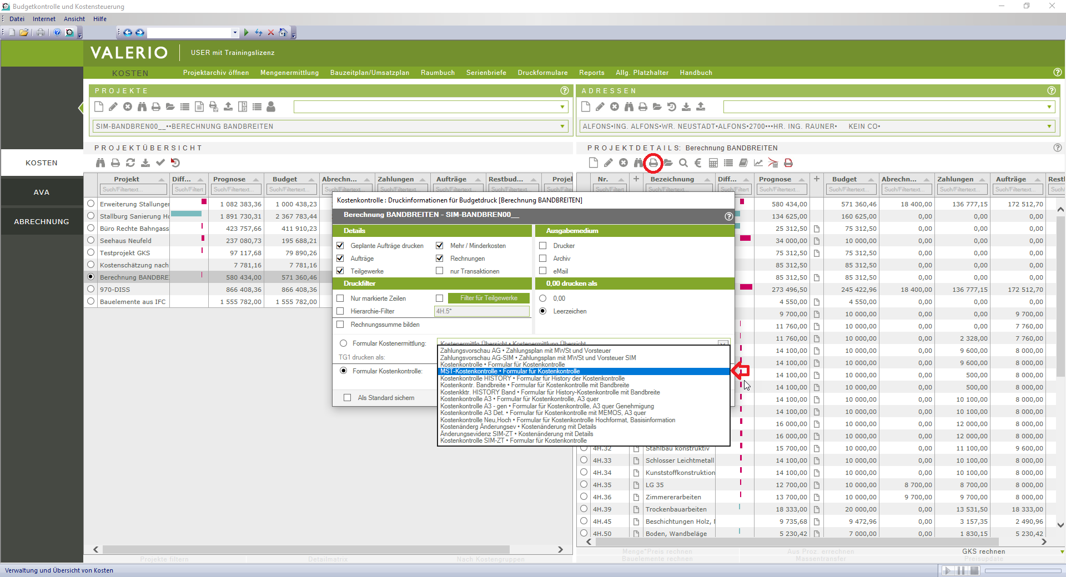
Task: Switch to the ABRECHNUNG sidebar section
Action: pyautogui.click(x=42, y=221)
